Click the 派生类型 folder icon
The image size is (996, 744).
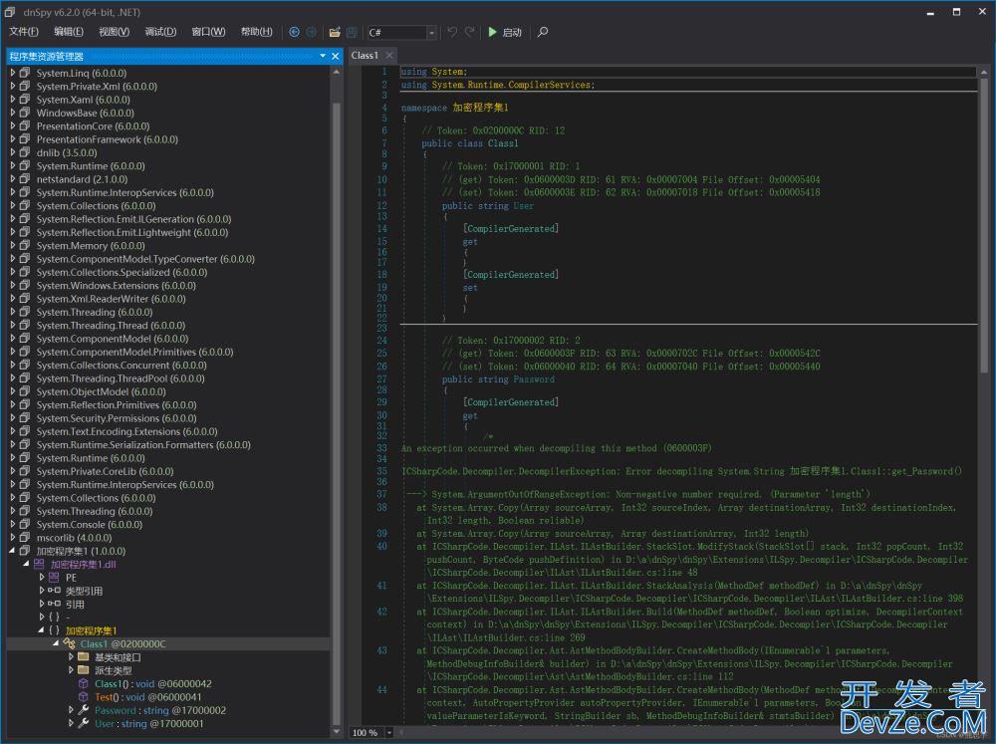pos(84,670)
